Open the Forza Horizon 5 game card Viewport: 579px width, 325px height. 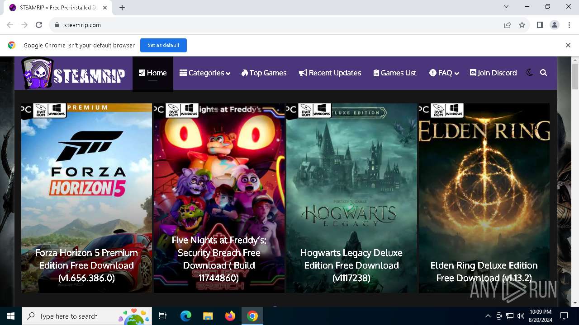86,198
